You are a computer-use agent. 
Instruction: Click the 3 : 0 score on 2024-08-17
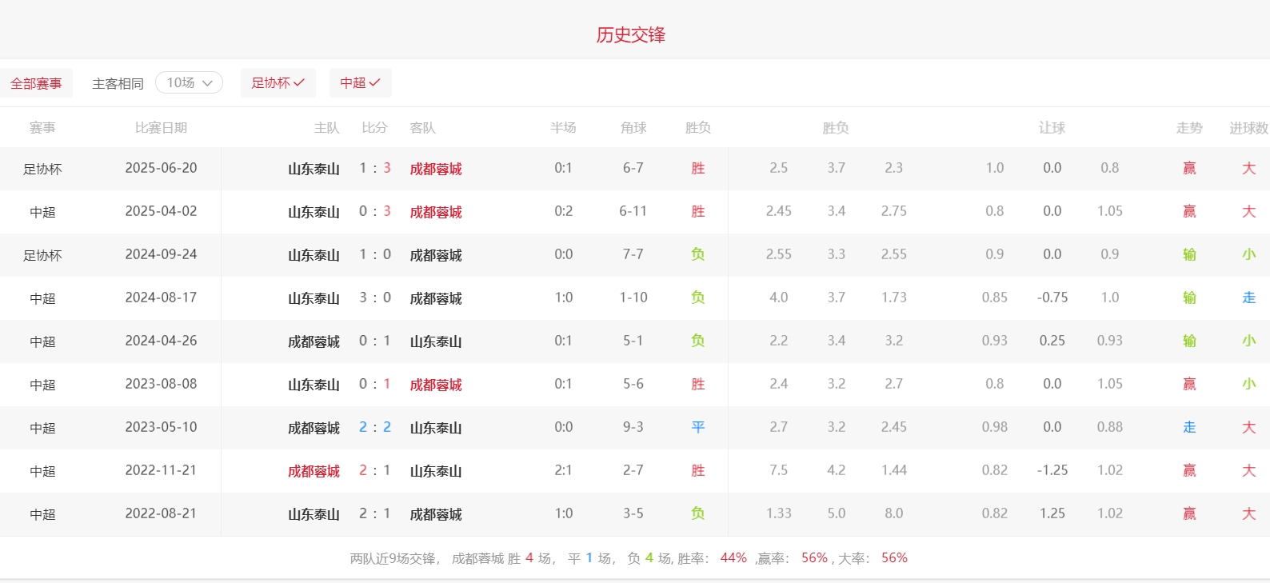coord(375,297)
